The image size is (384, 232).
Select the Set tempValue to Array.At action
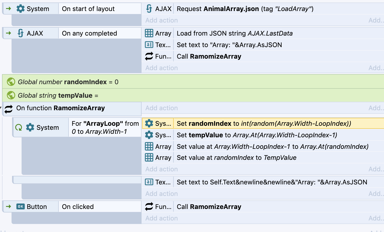click(257, 135)
